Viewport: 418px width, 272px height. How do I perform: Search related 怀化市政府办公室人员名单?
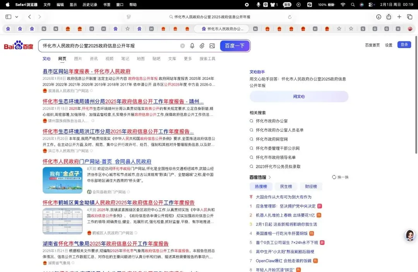[x=279, y=130]
